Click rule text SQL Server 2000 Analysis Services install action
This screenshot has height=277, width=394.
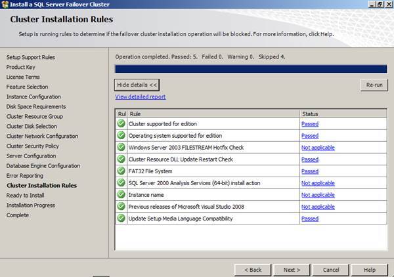point(194,183)
